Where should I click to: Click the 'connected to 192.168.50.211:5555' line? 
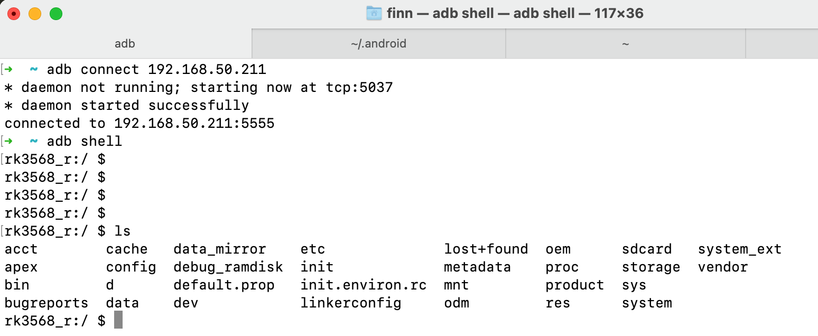(140, 124)
